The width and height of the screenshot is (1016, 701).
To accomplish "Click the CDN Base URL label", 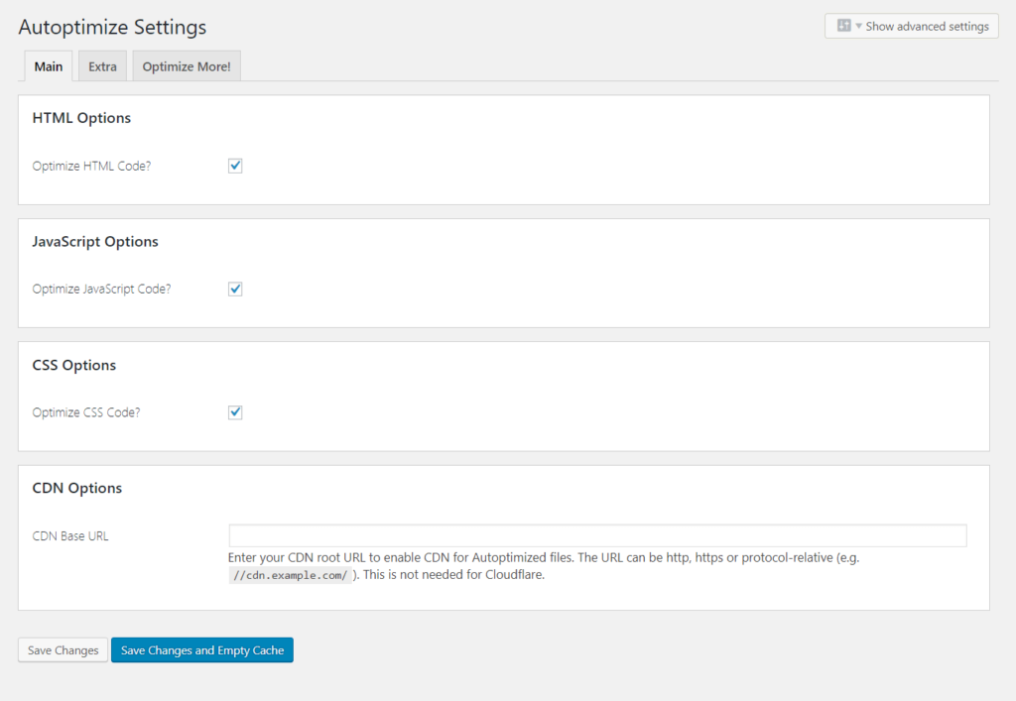I will click(70, 536).
